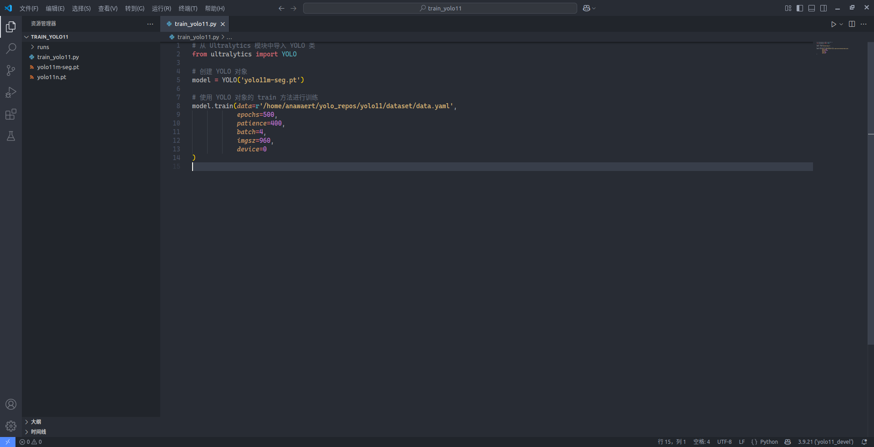Toggle the secondary sidebar visibility

click(823, 8)
